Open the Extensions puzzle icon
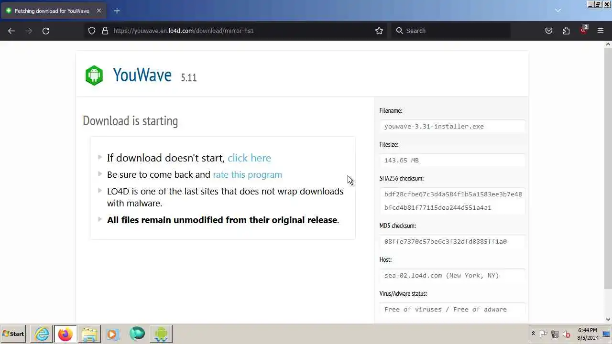Image resolution: width=612 pixels, height=344 pixels. 566,31
